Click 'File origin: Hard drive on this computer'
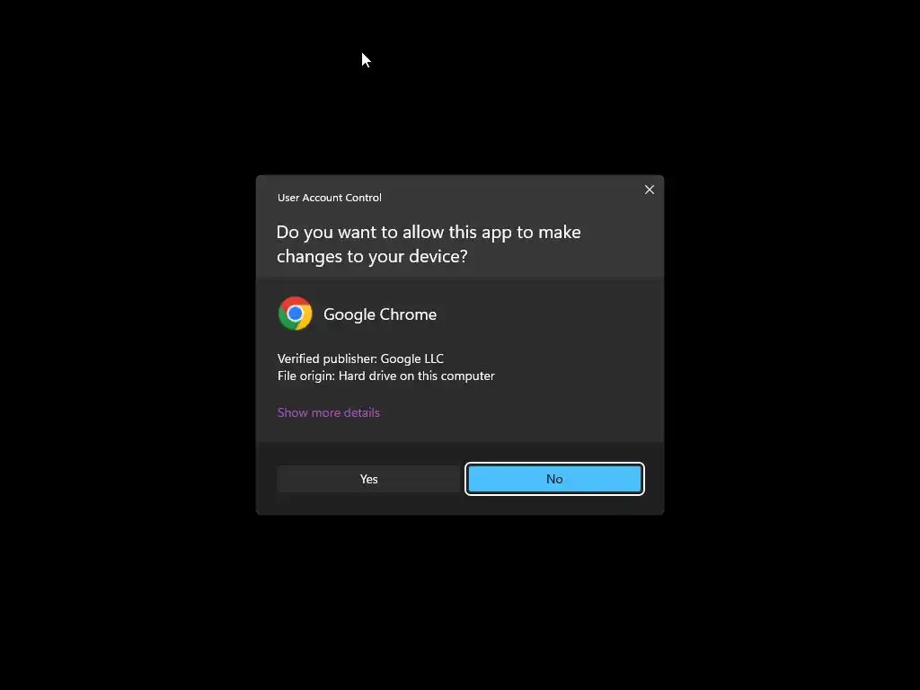 [x=386, y=376]
